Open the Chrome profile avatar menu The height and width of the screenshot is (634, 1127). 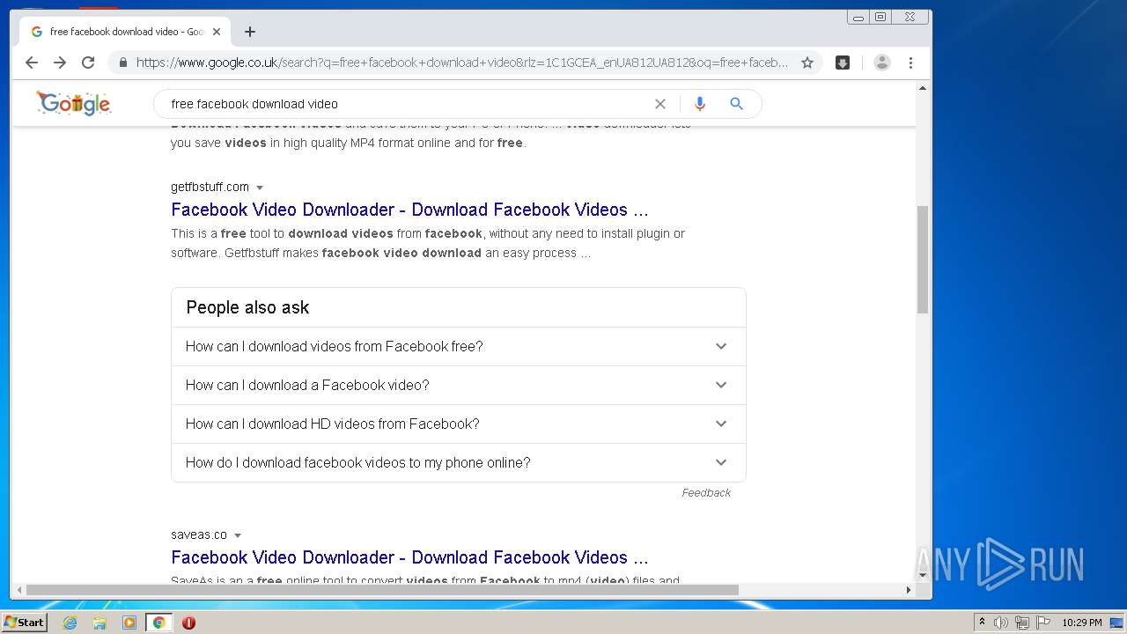(882, 63)
